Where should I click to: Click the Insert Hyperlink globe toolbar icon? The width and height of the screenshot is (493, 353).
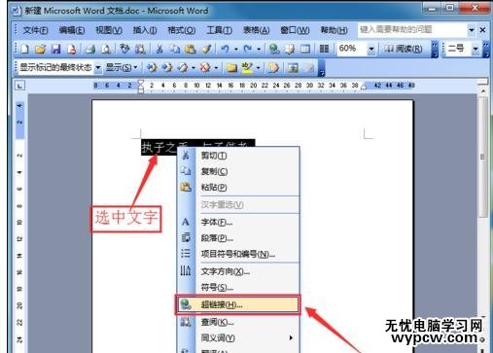(274, 49)
